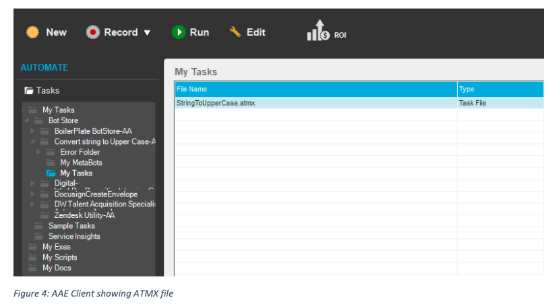This screenshot has height=304, width=559.
Task: Expand DW Talent Acquisition Specialist node
Action: 33,204
